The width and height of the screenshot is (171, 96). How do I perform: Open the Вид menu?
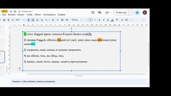pyautogui.click(x=4, y=15)
